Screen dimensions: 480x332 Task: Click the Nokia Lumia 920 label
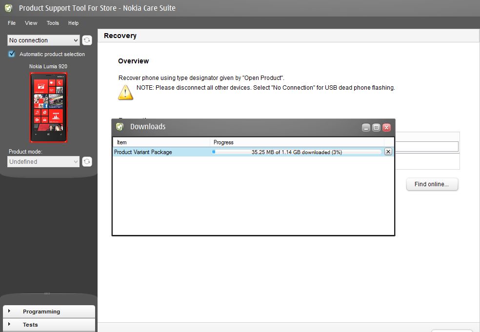48,66
